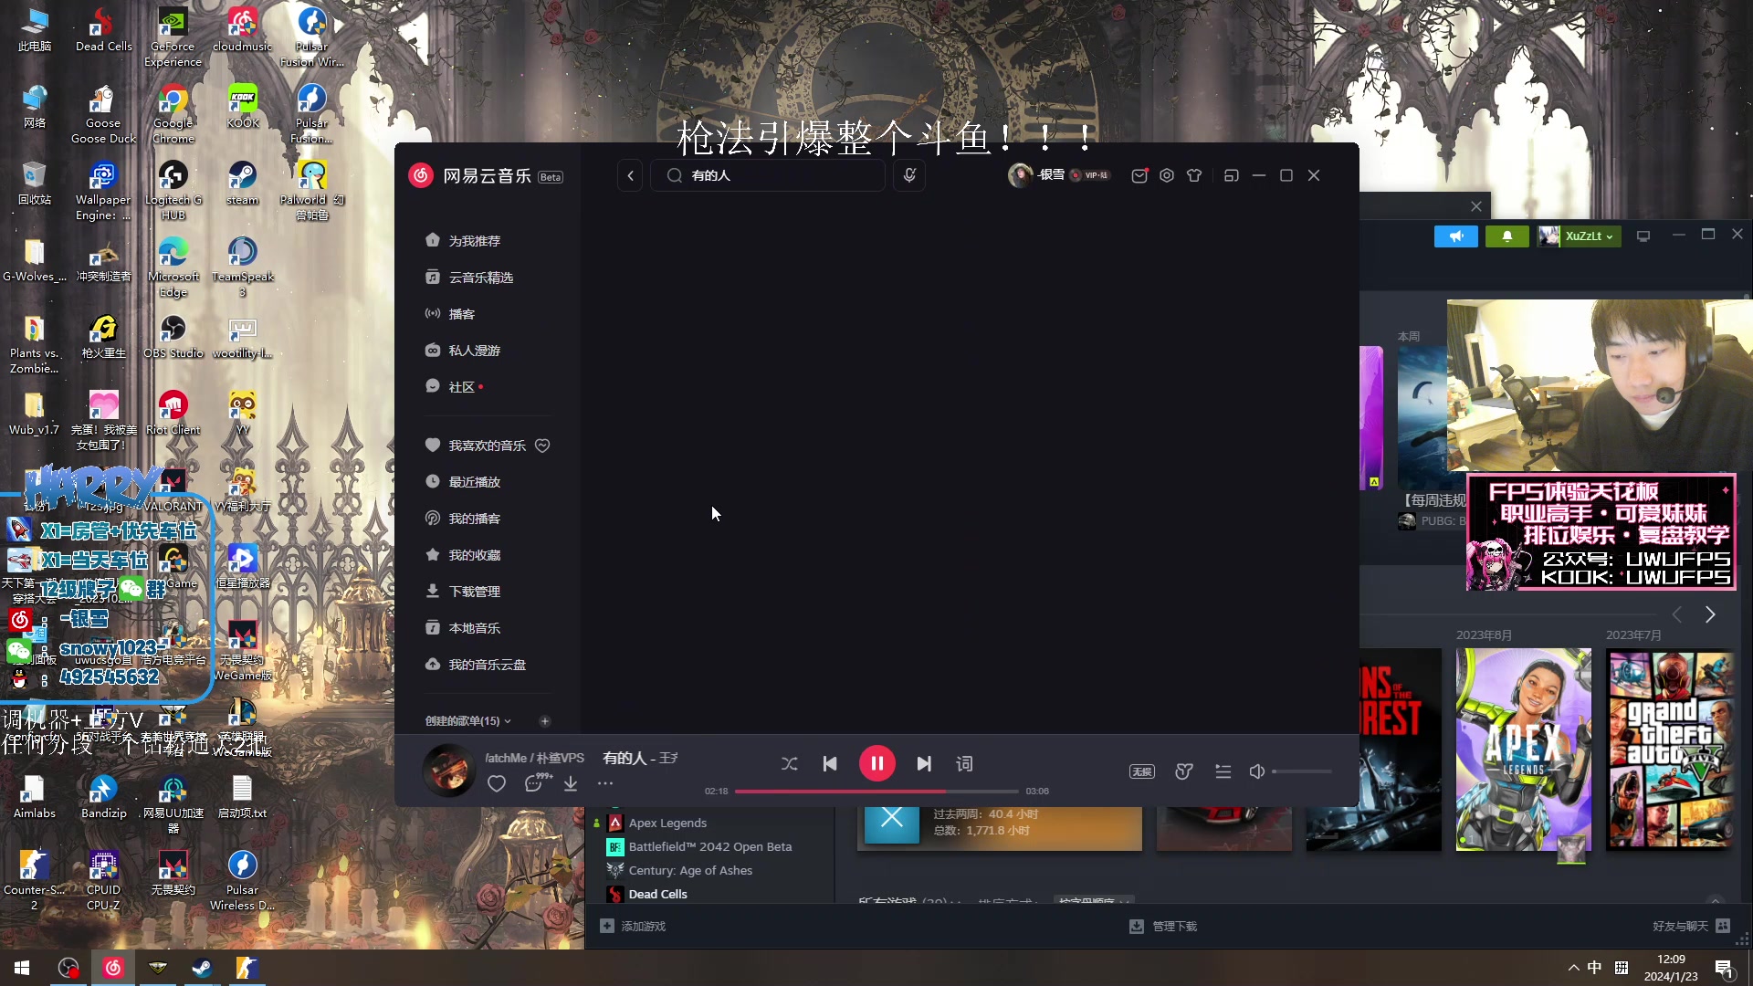
Task: Open the album cover of the playing song
Action: (x=448, y=770)
